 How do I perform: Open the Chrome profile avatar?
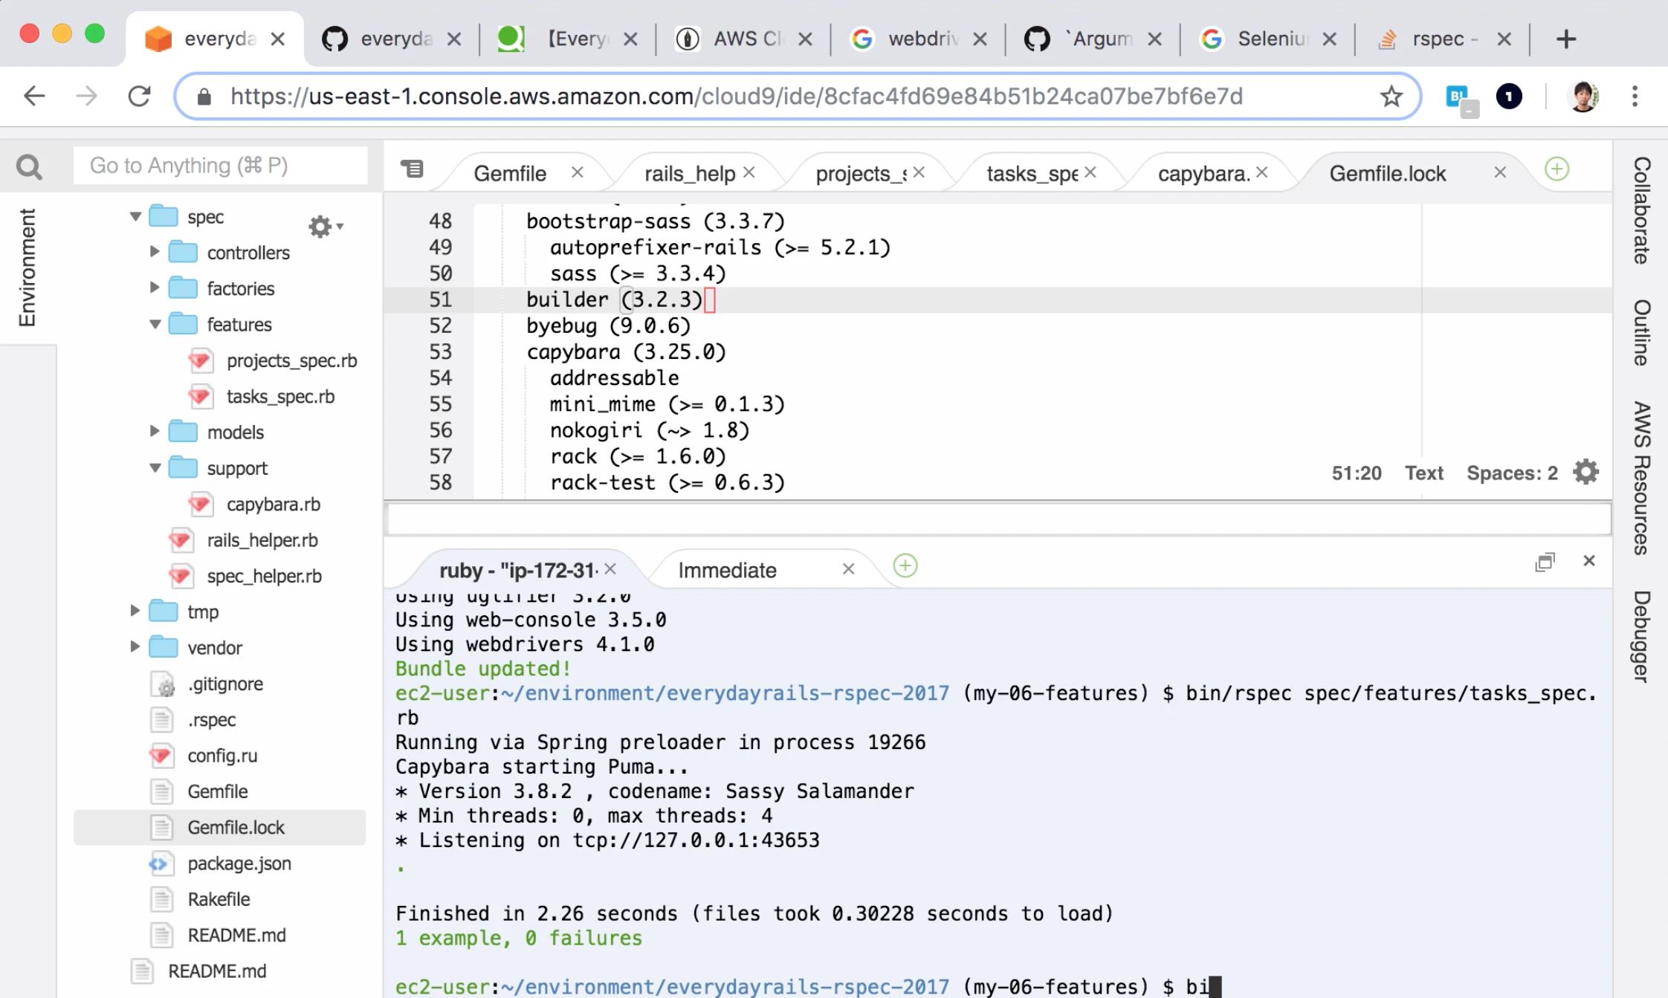tap(1583, 96)
